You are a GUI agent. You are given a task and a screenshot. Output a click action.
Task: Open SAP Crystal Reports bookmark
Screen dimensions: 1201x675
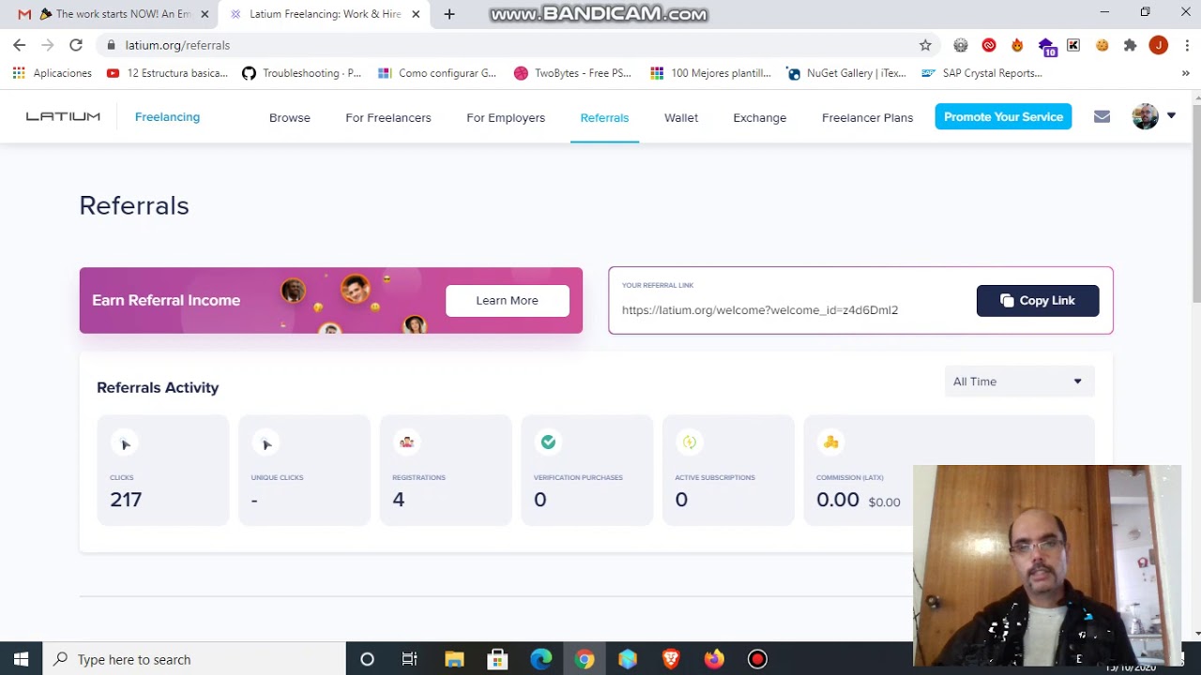pyautogui.click(x=982, y=73)
